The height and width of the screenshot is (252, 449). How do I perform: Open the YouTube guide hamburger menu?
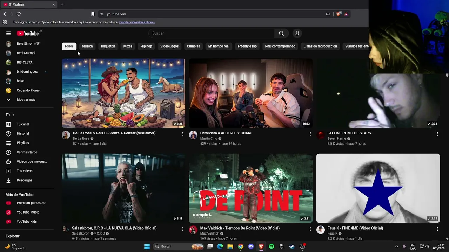pos(8,33)
